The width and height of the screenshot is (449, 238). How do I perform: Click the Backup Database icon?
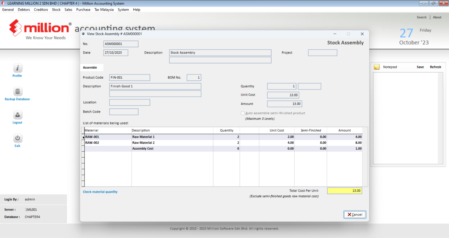(x=18, y=92)
